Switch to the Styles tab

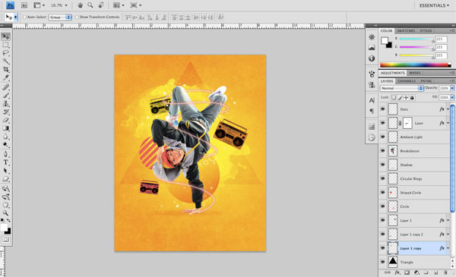click(426, 31)
